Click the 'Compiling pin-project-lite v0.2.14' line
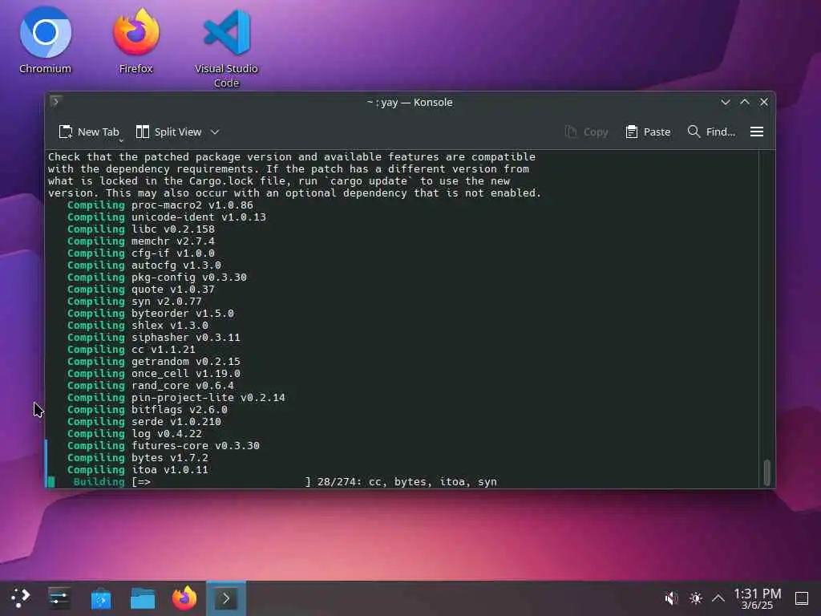The width and height of the screenshot is (821, 616). [176, 398]
